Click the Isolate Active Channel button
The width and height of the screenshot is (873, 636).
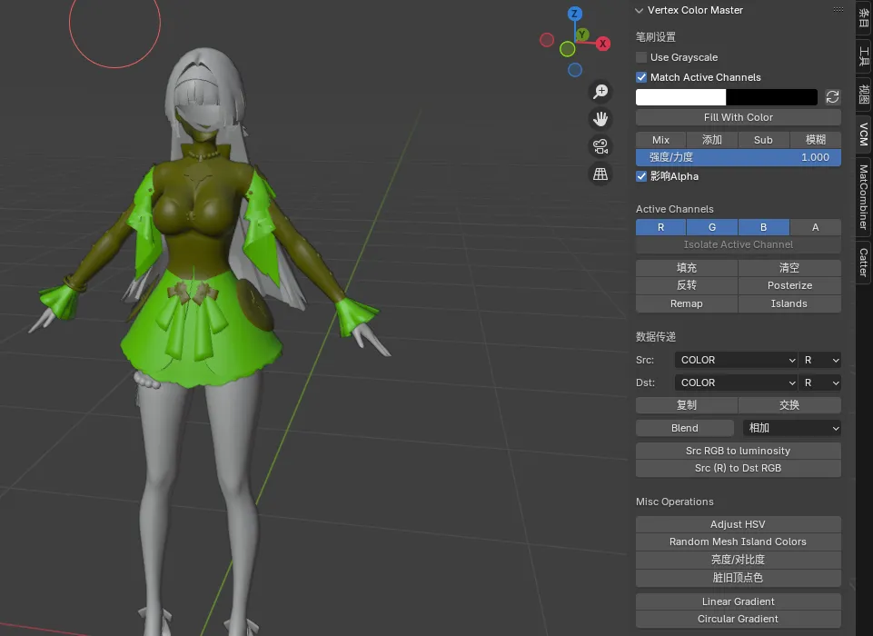tap(739, 244)
